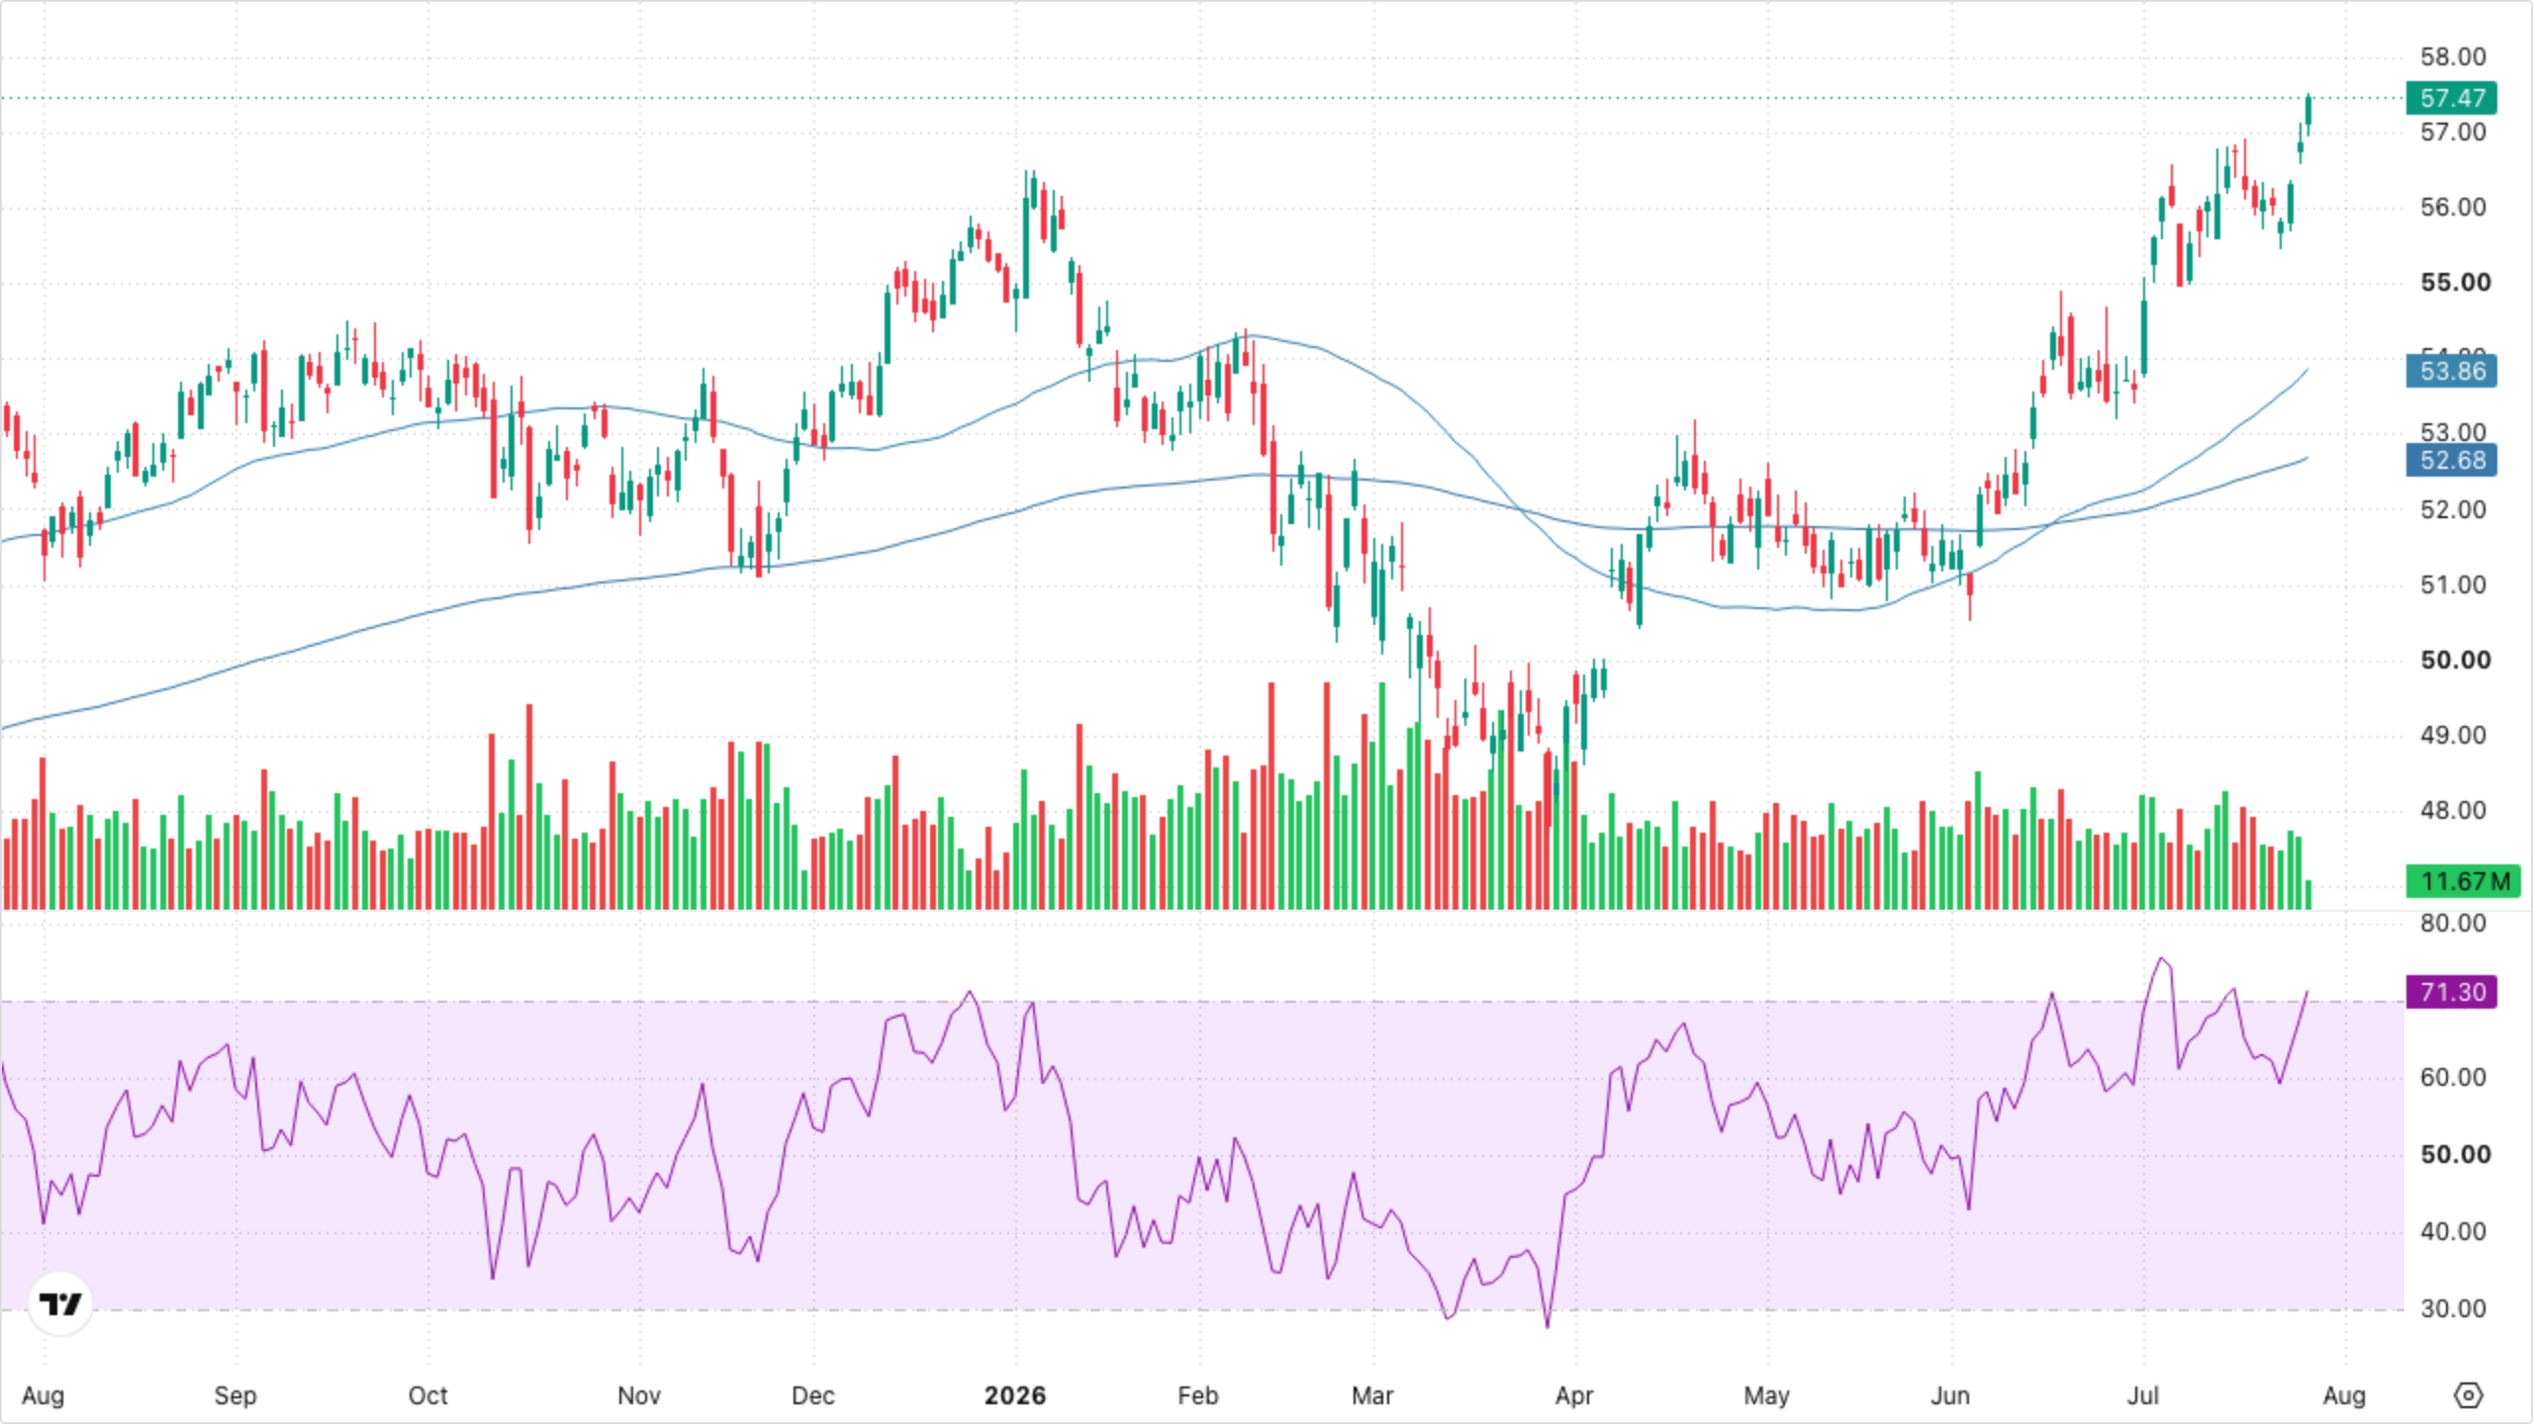The height and width of the screenshot is (1424, 2533).
Task: Click the 30.00 RSI scale label
Action: click(x=2453, y=1308)
